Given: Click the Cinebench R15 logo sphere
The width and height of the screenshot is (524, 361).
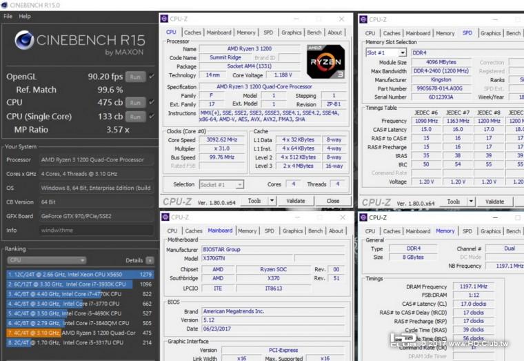Looking at the screenshot, I should (24, 40).
